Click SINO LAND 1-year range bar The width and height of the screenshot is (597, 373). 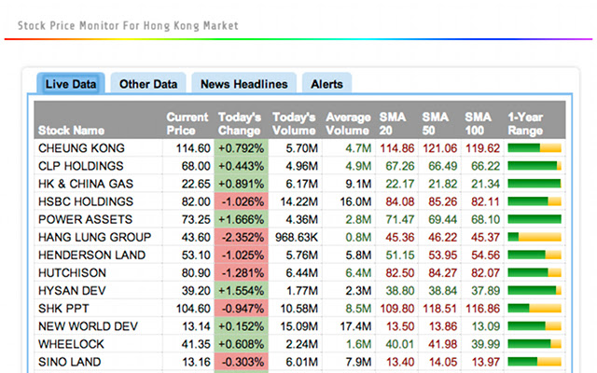[x=535, y=362]
